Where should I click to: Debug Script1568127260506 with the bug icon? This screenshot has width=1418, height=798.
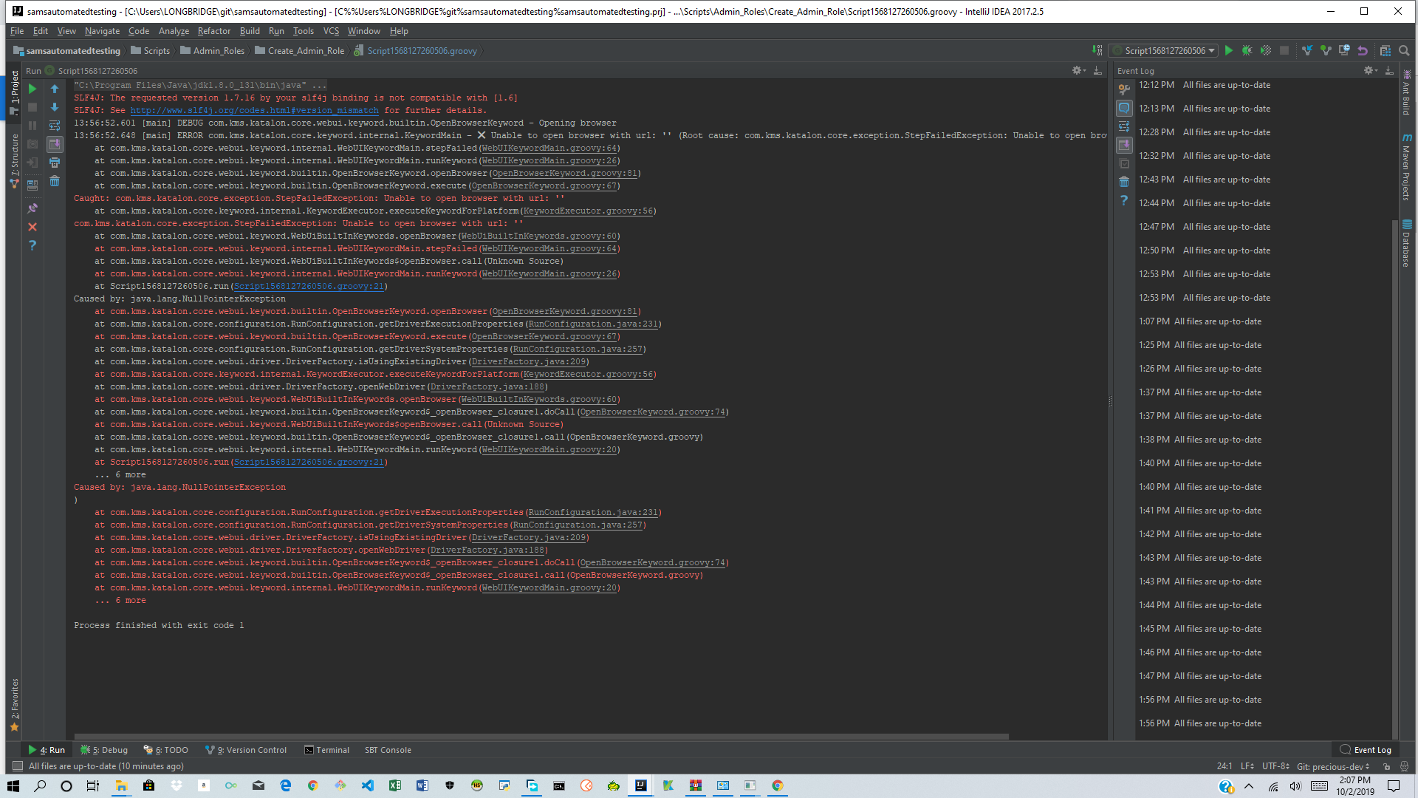point(1248,51)
